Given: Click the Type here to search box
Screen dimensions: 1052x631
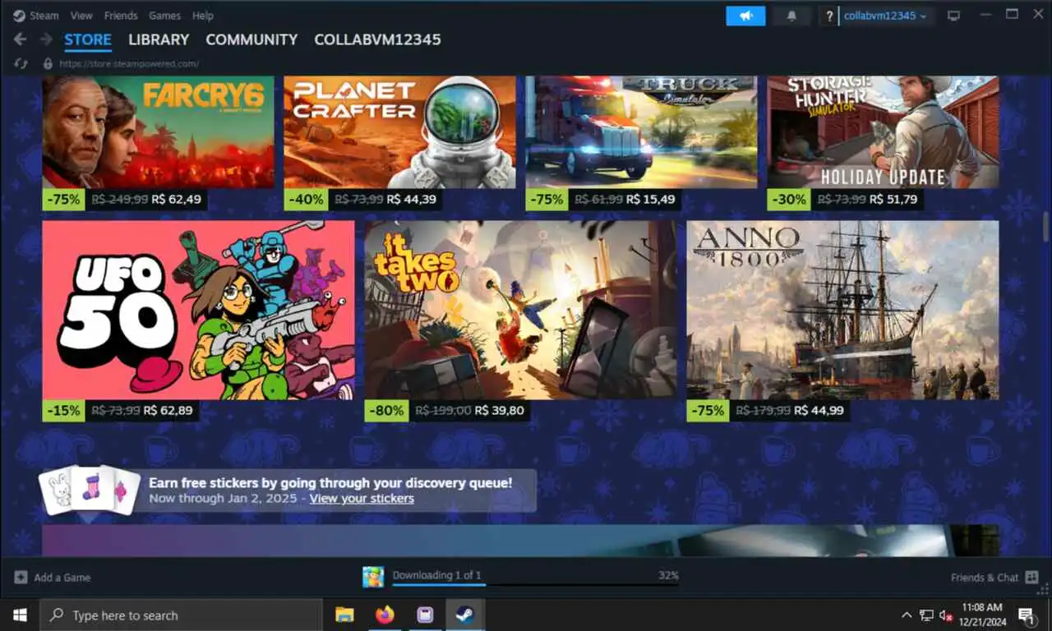Looking at the screenshot, I should tap(181, 615).
